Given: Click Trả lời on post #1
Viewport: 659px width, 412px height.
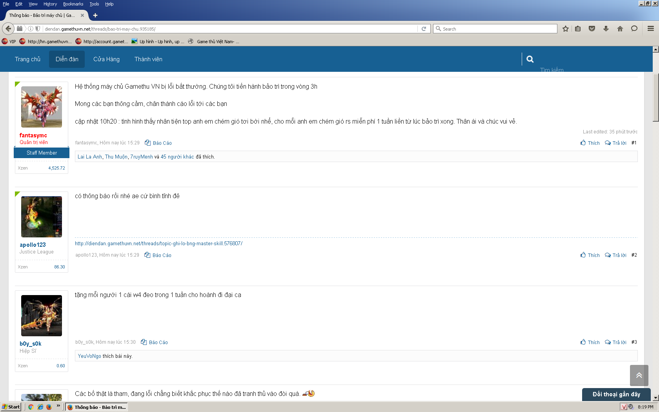Looking at the screenshot, I should tap(615, 143).
